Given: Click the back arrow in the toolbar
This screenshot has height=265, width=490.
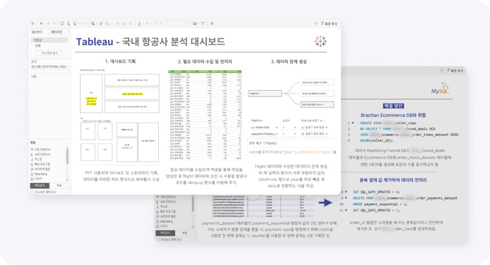Looking at the screenshot, I should 41,23.
